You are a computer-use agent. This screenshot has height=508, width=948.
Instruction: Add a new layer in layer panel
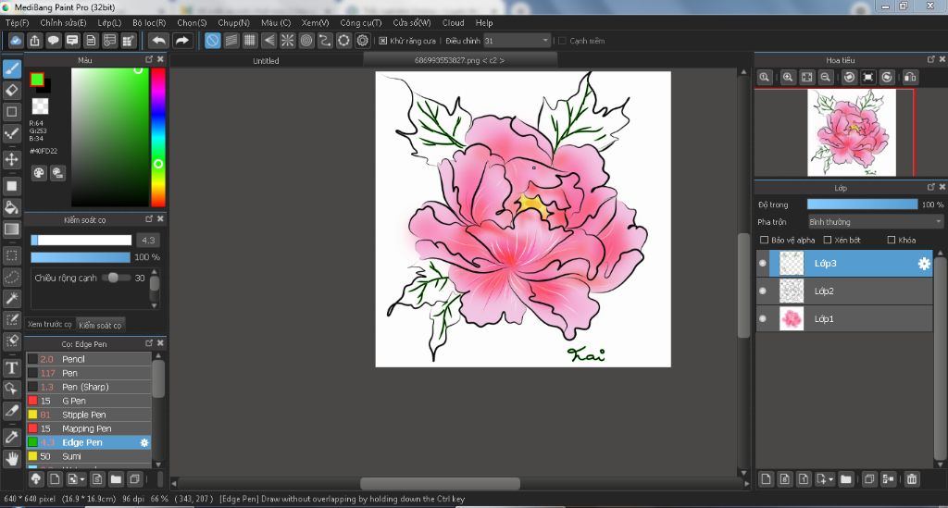pyautogui.click(x=766, y=479)
